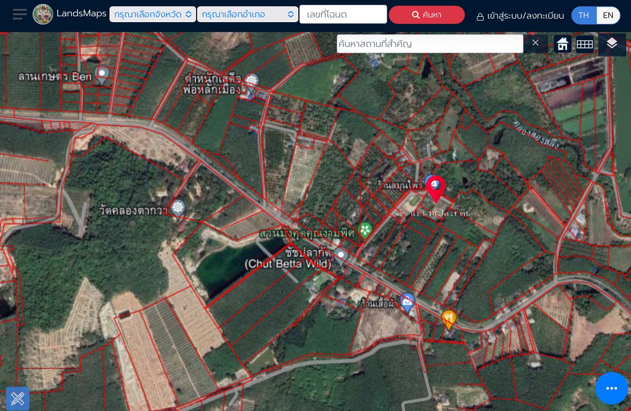Open the hamburger menu
631x411 pixels.
tap(20, 14)
